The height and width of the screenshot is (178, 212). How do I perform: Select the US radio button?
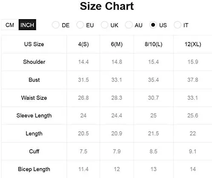click(153, 25)
